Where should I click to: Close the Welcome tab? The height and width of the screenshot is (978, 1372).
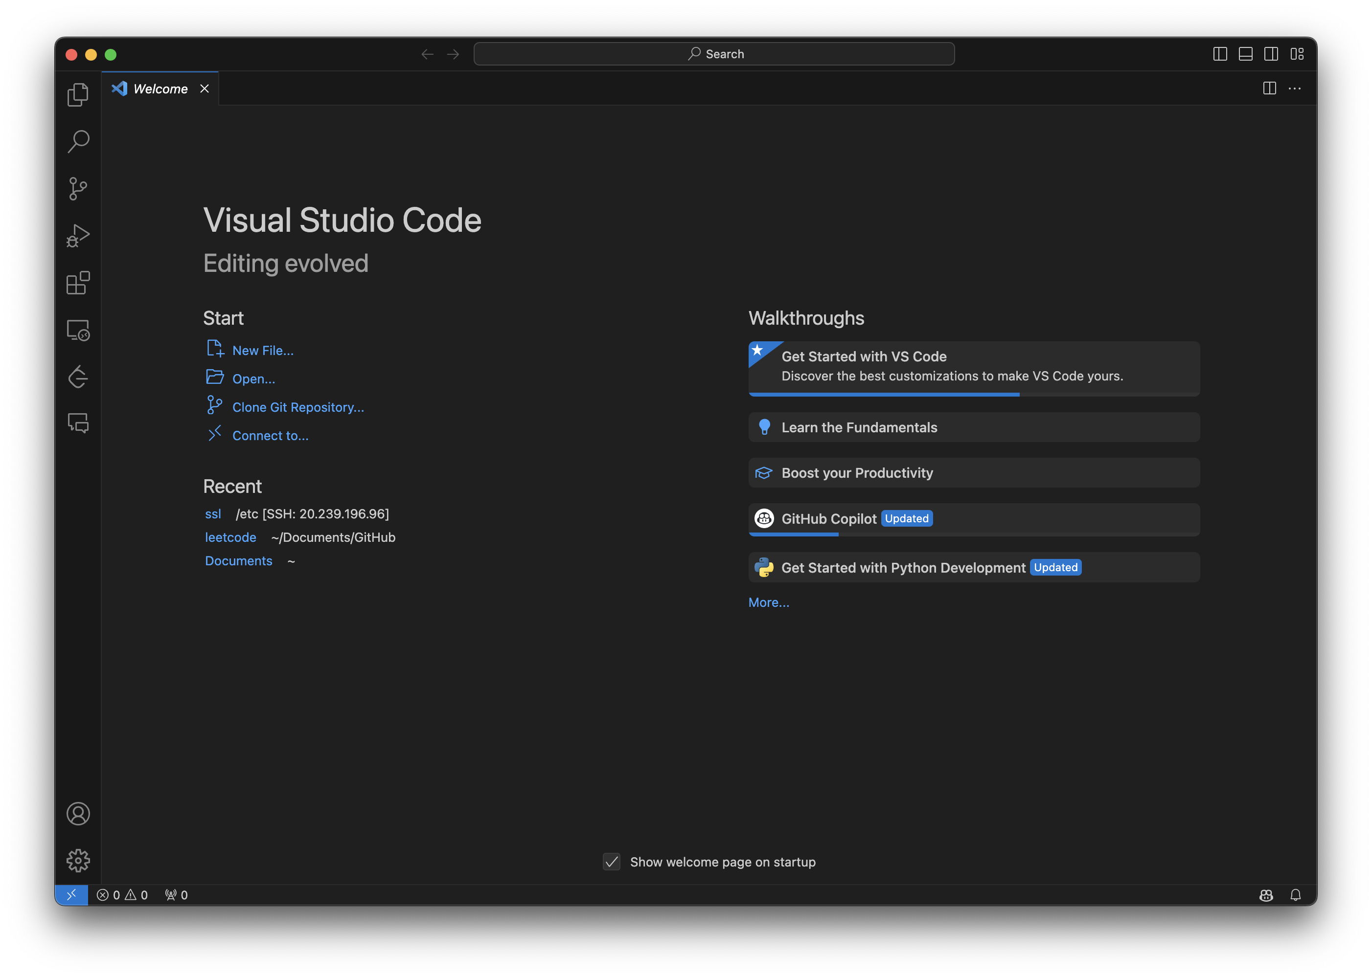pos(205,89)
